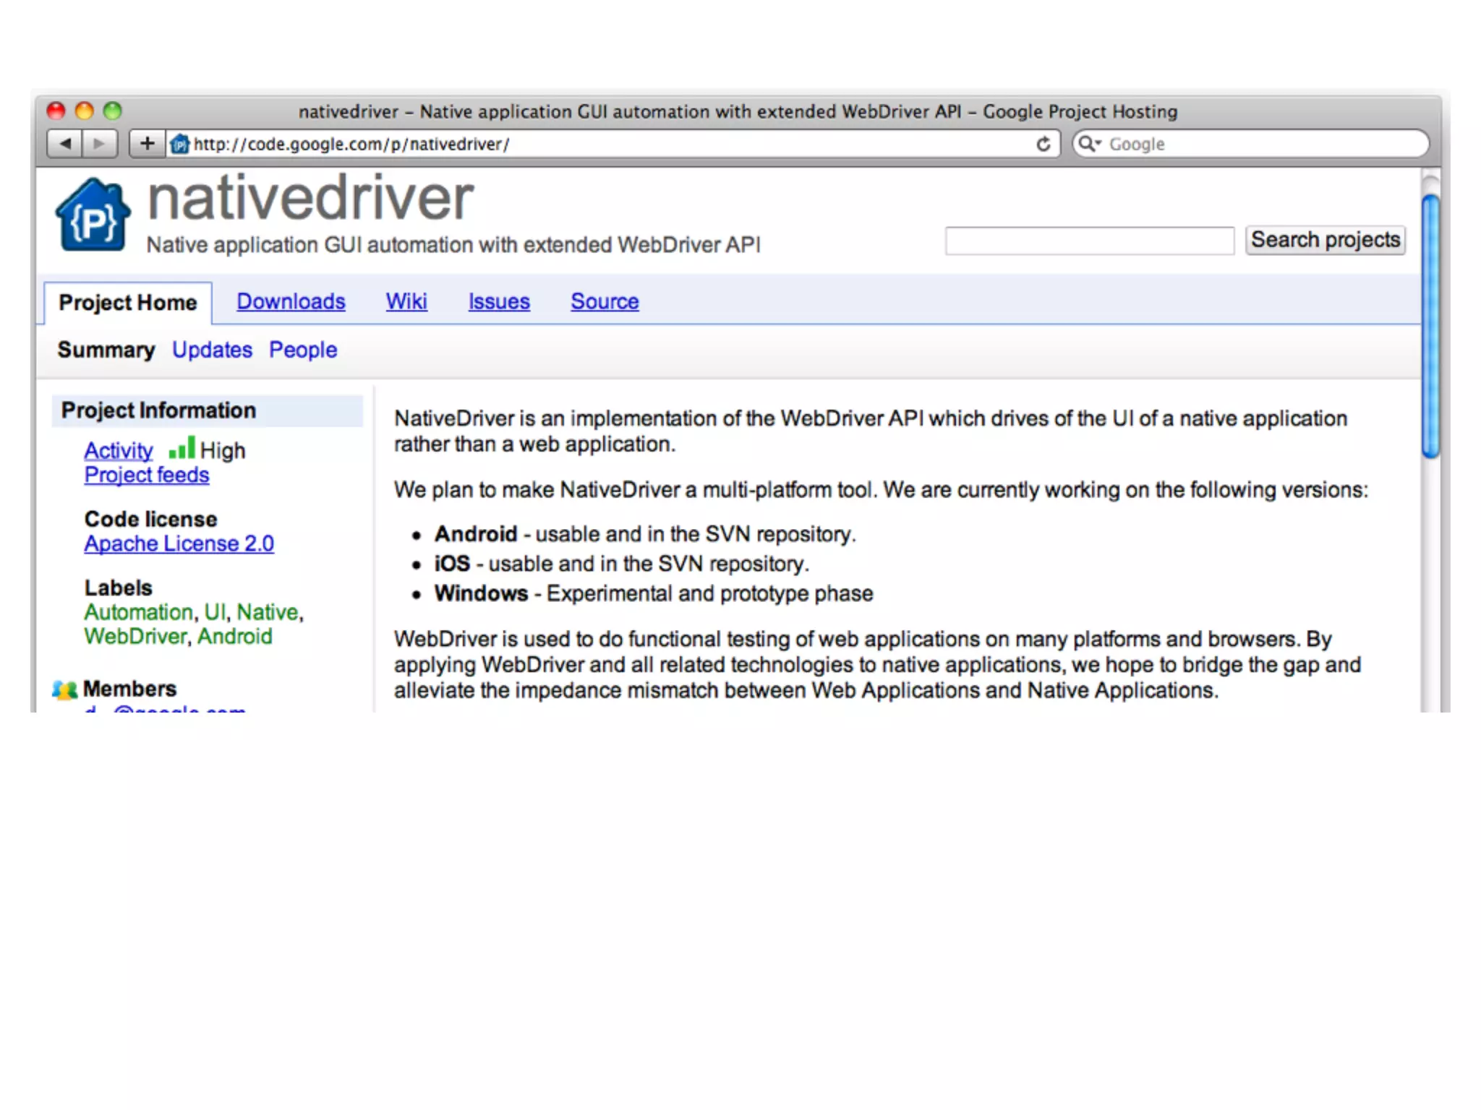
Task: Click the project search text field
Action: coord(1089,241)
